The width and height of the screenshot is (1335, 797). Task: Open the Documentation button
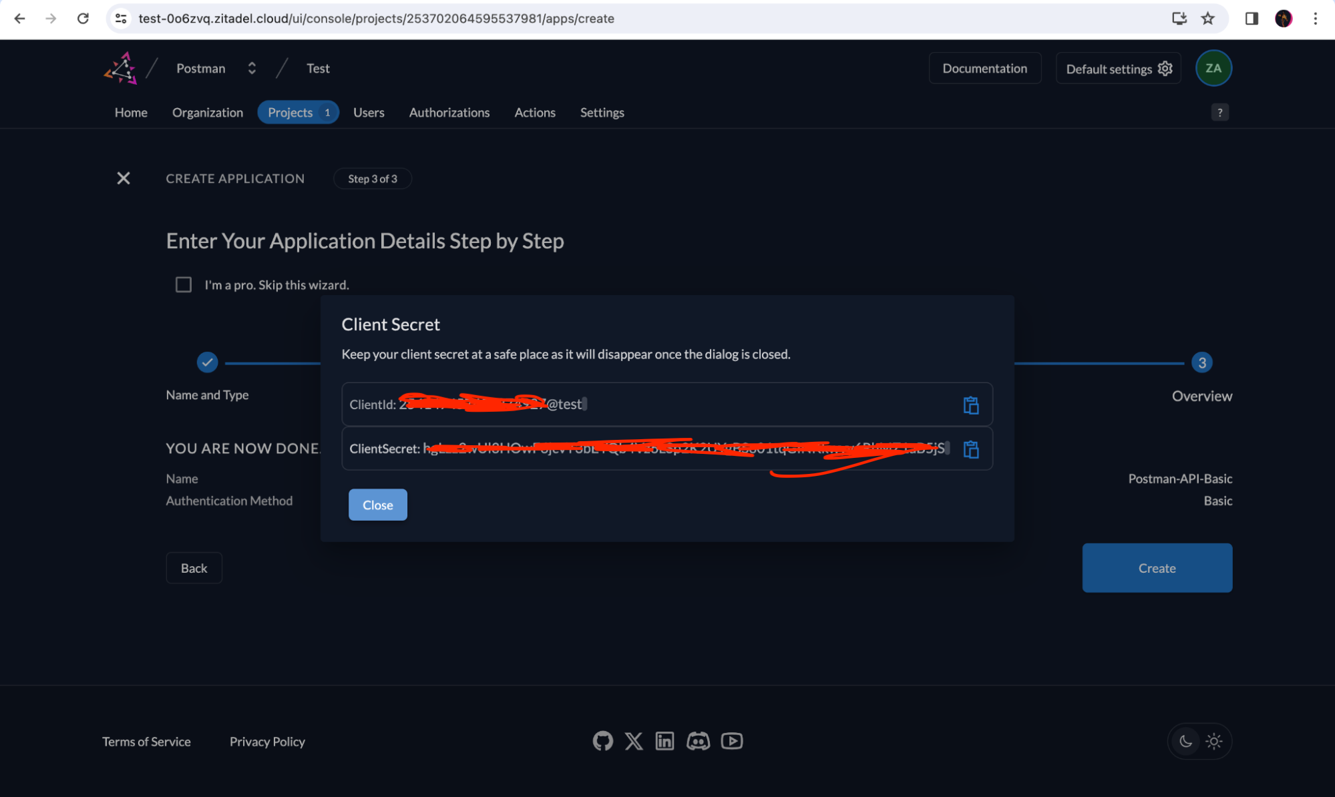pos(984,68)
